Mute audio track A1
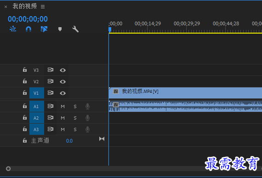The height and width of the screenshot is (178, 262). coord(63,106)
